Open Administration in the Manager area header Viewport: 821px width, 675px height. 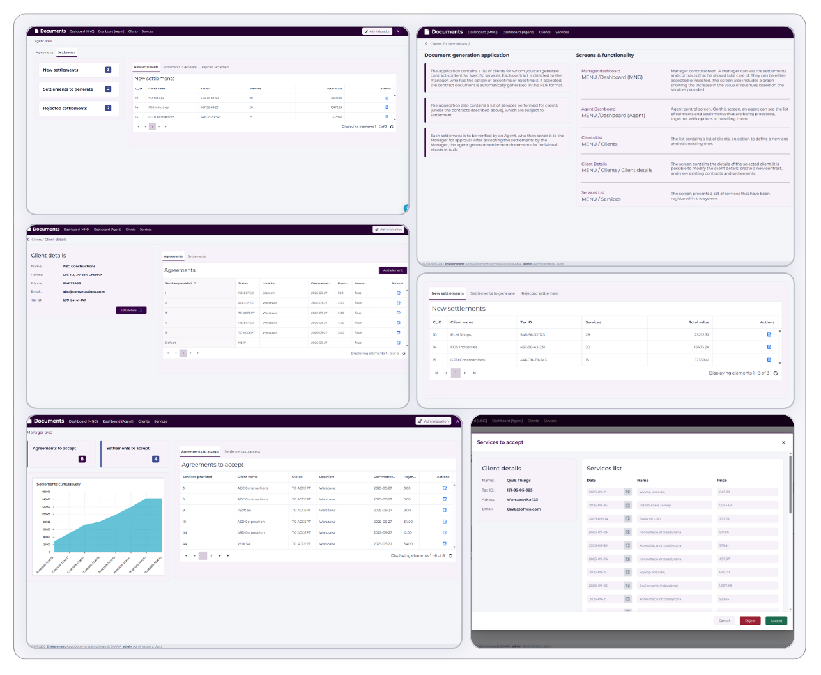pos(434,421)
